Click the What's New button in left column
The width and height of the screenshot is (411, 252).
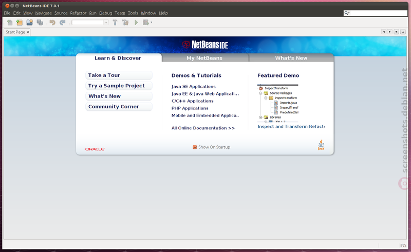[119, 96]
